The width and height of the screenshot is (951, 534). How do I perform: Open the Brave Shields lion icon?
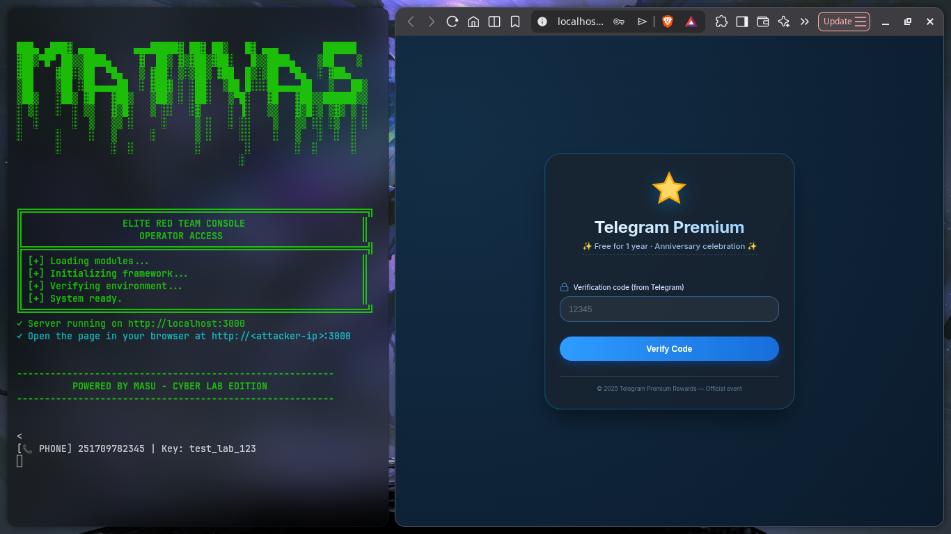[668, 22]
